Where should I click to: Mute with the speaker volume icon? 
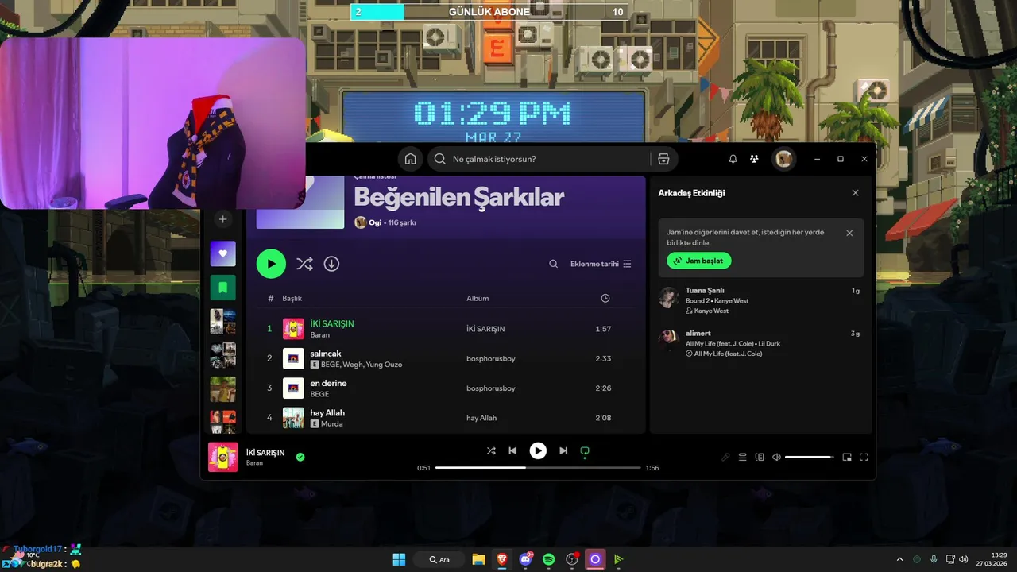pos(776,457)
